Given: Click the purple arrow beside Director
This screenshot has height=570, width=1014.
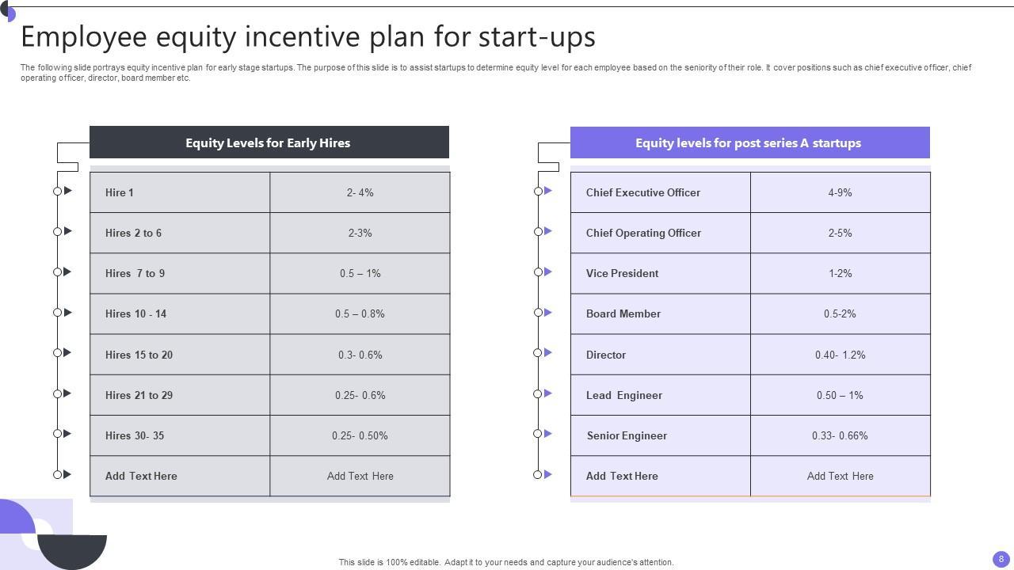Looking at the screenshot, I should coord(548,352).
